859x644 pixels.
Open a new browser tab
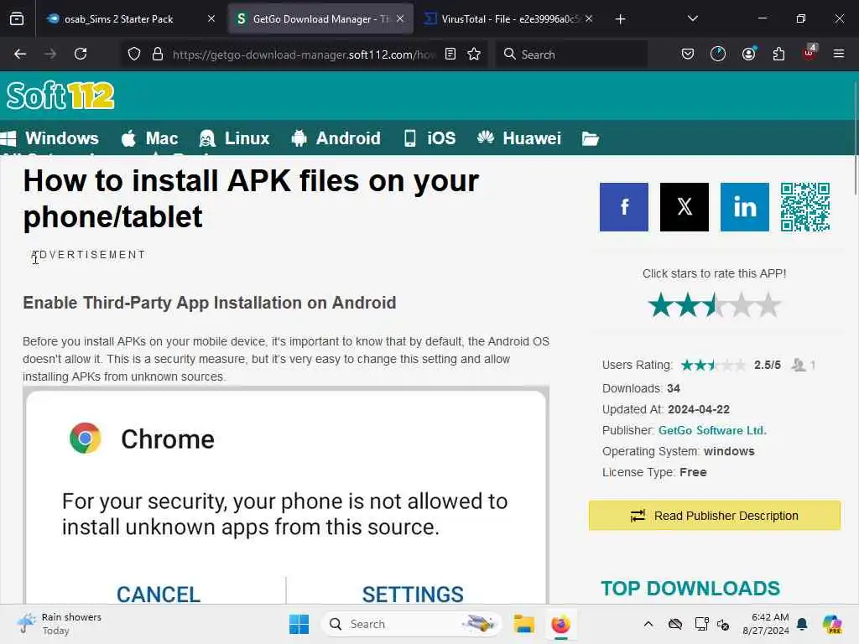[x=620, y=19]
